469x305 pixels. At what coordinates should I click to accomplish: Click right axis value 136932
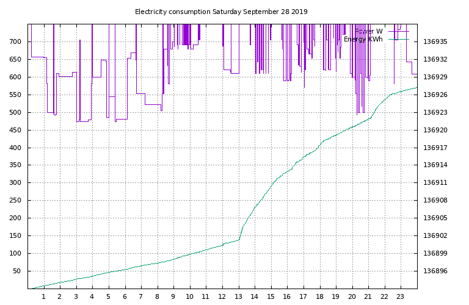(x=435, y=59)
